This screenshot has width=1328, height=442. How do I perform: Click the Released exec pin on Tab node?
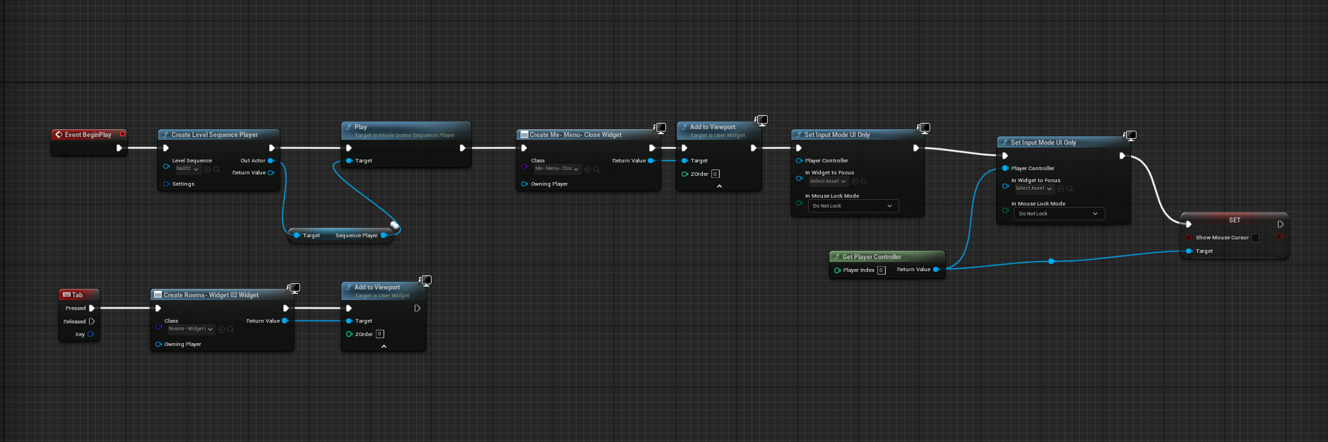pos(92,321)
